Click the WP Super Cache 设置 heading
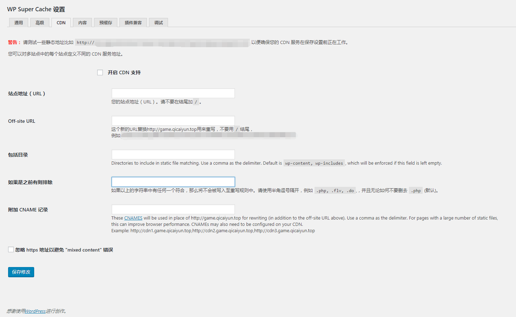This screenshot has height=317, width=516. 36,9
